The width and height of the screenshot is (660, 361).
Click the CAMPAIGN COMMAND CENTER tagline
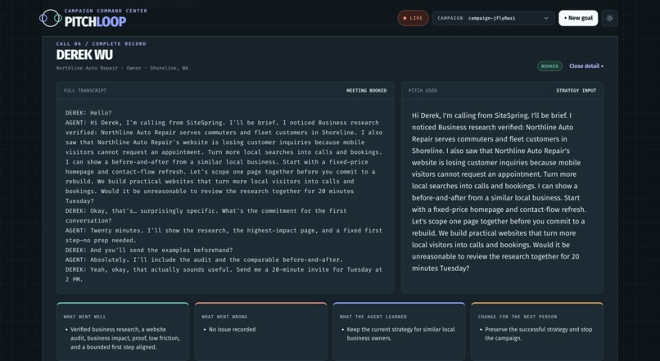tap(106, 11)
